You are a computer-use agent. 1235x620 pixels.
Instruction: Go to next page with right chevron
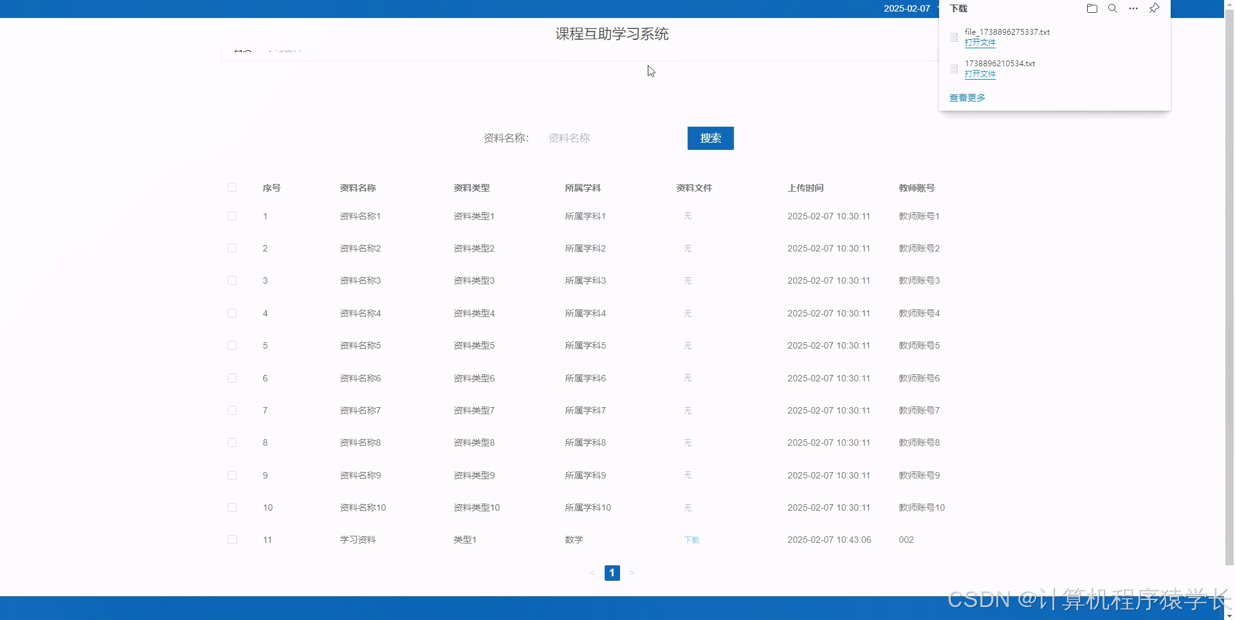coord(632,572)
